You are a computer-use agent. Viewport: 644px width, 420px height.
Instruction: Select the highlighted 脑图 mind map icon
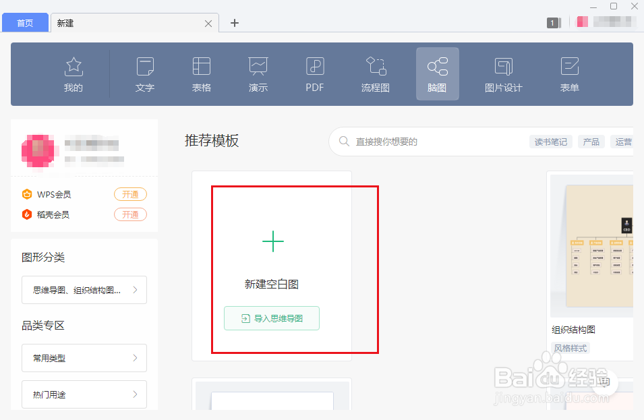(x=437, y=73)
